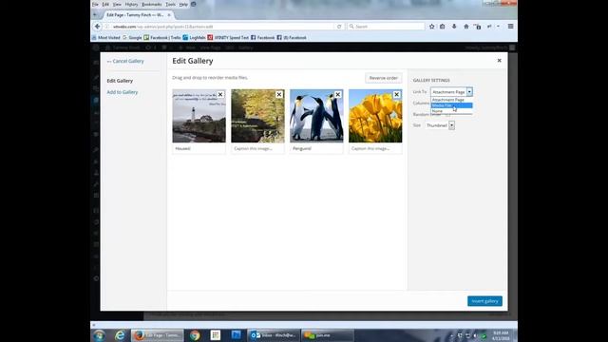
Task: Choose Media File in the Link To list
Action: coord(451,105)
